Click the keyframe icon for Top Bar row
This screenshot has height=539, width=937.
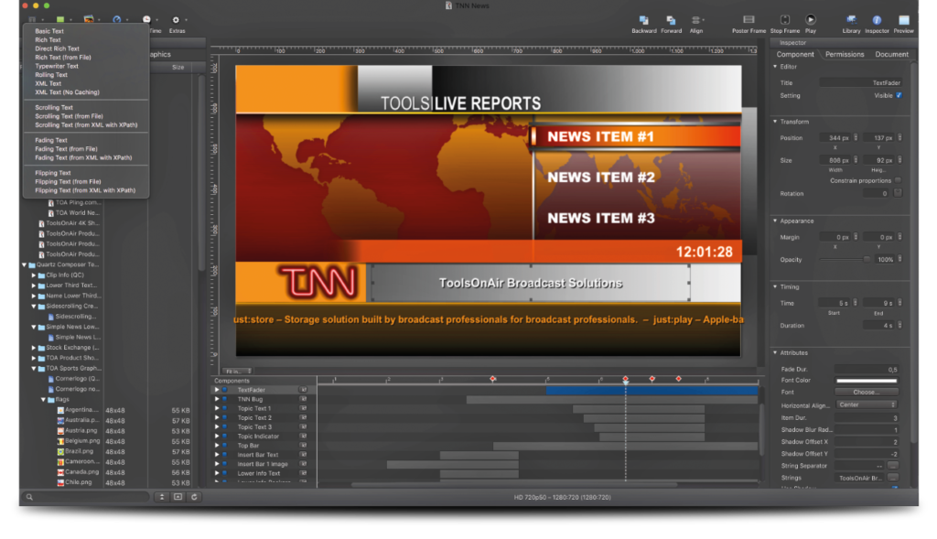click(304, 445)
